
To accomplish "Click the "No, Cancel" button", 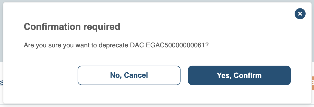I will pos(129,75).
